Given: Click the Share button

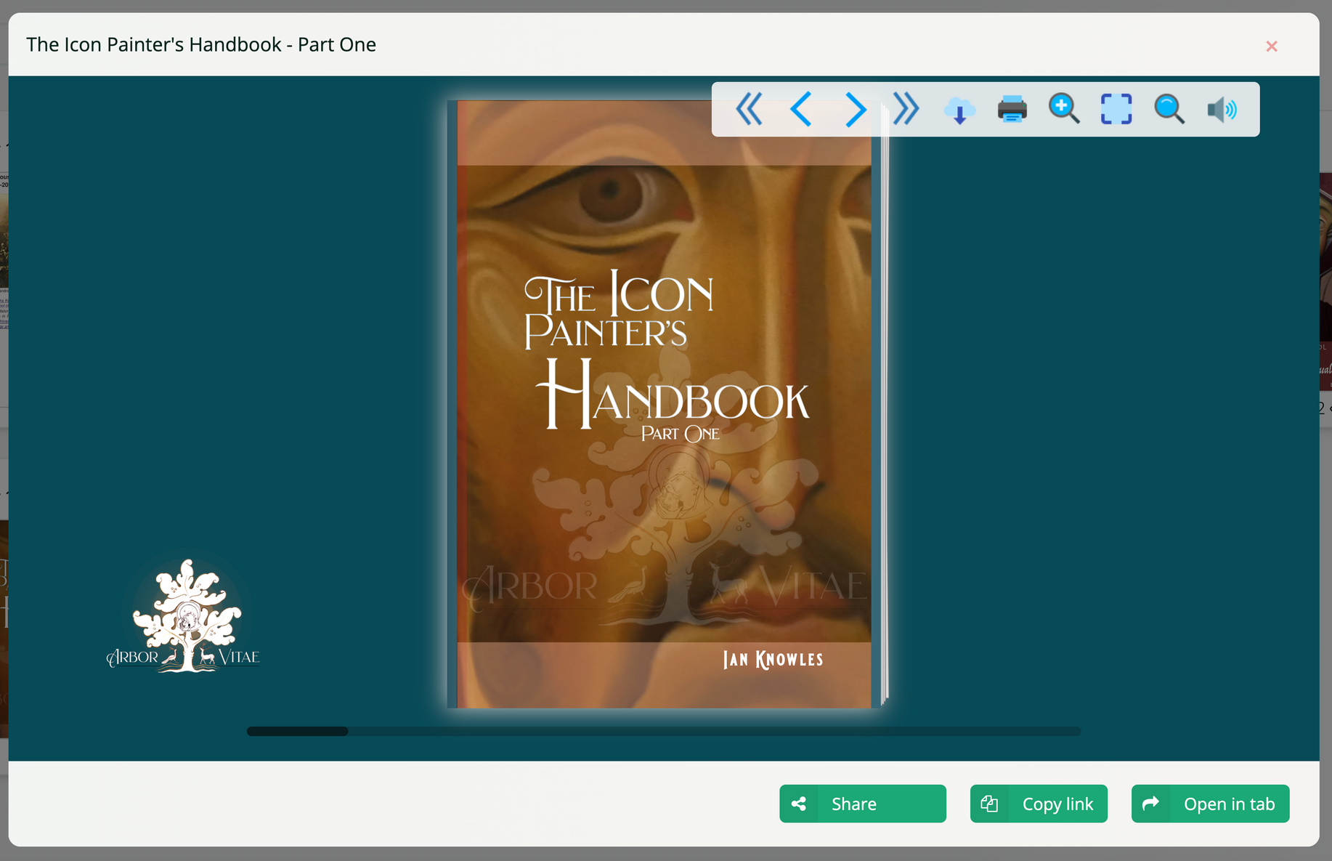Looking at the screenshot, I should [863, 804].
